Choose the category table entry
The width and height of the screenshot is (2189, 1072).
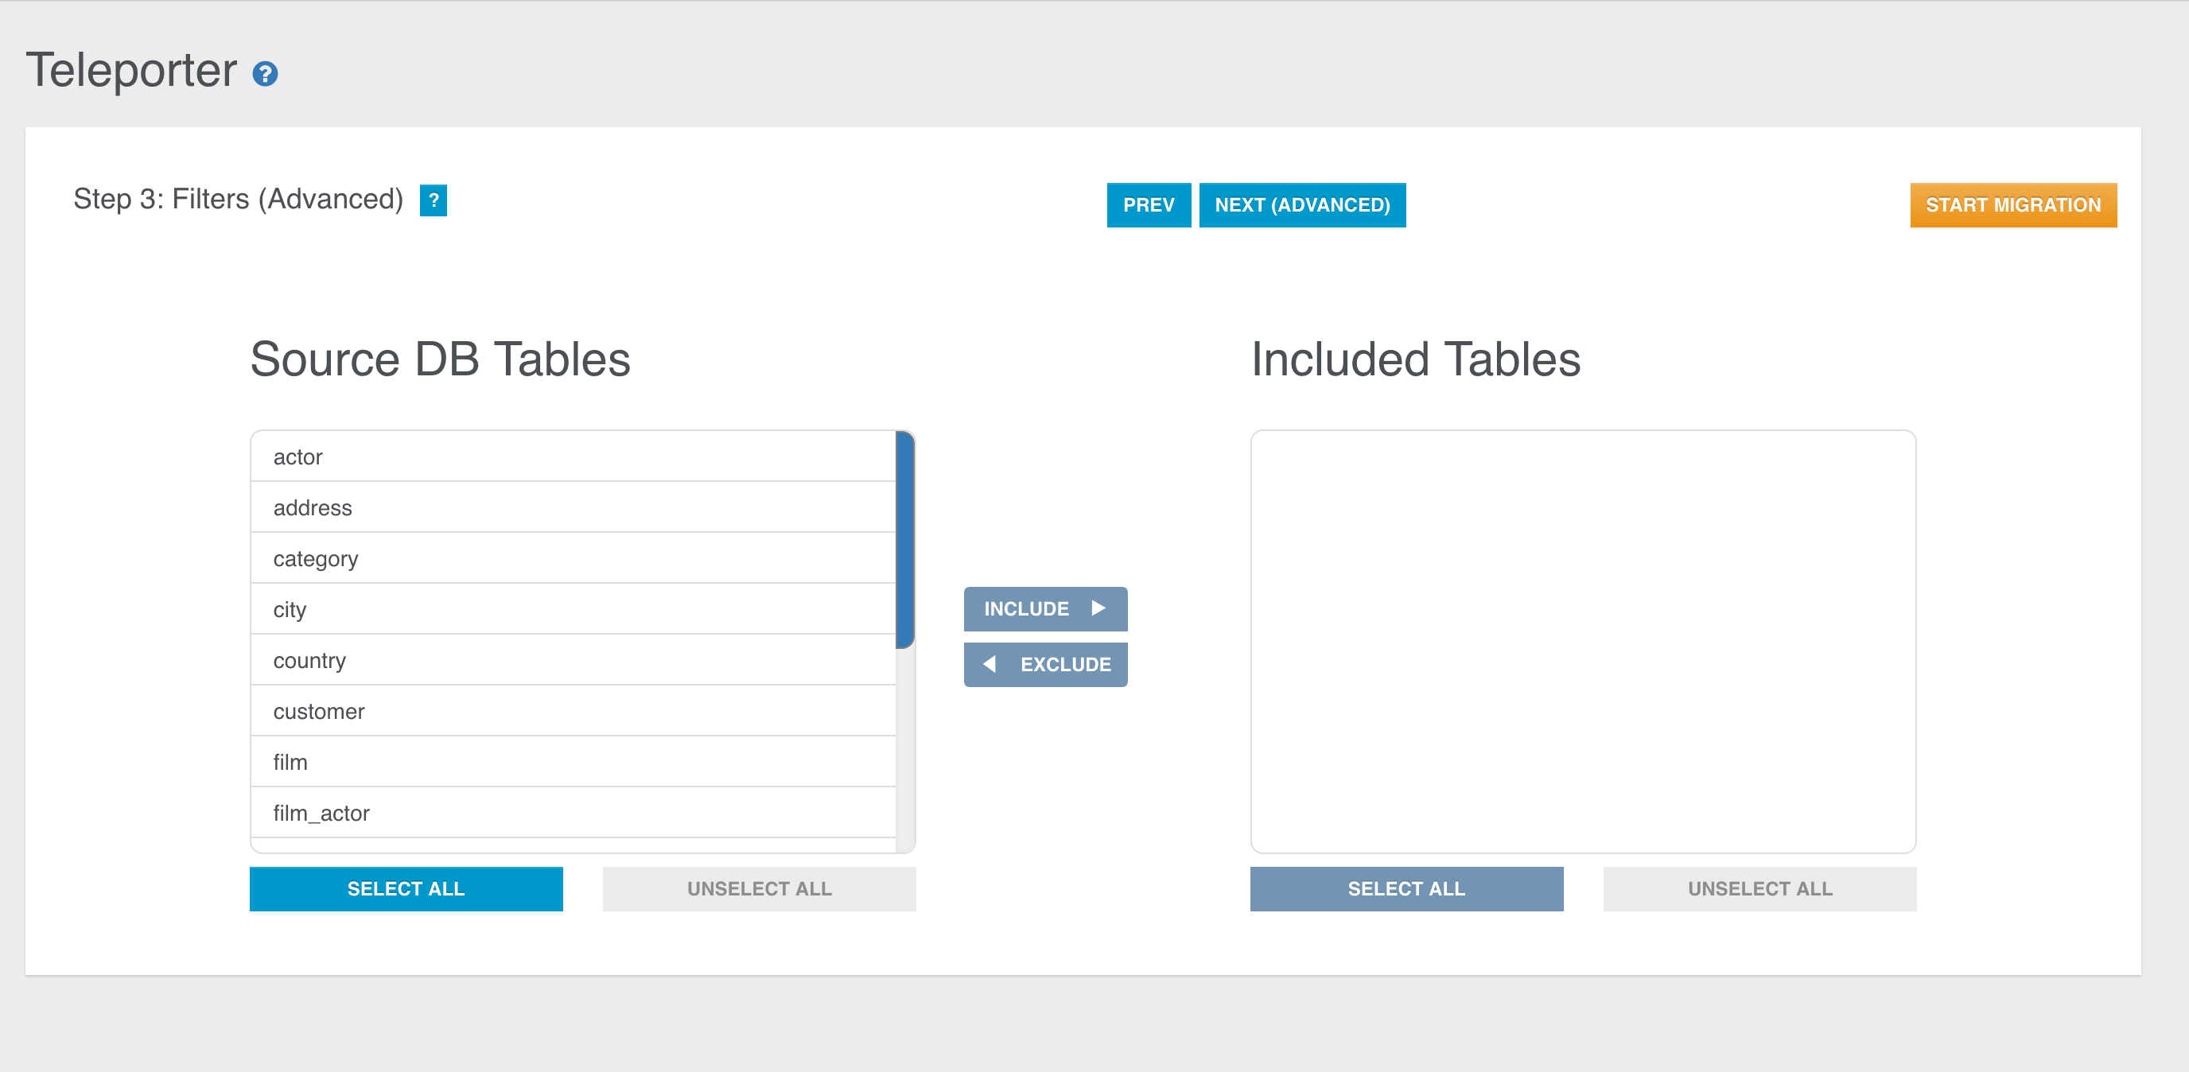[573, 559]
